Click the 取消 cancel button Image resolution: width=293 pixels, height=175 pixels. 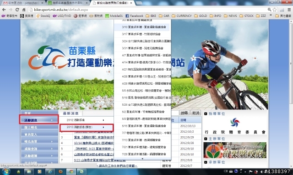tap(195, 113)
